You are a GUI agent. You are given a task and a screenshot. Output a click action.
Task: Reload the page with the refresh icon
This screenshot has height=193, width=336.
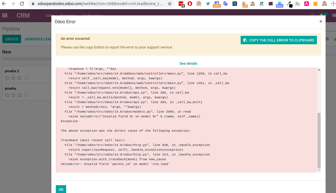pos(22,4)
